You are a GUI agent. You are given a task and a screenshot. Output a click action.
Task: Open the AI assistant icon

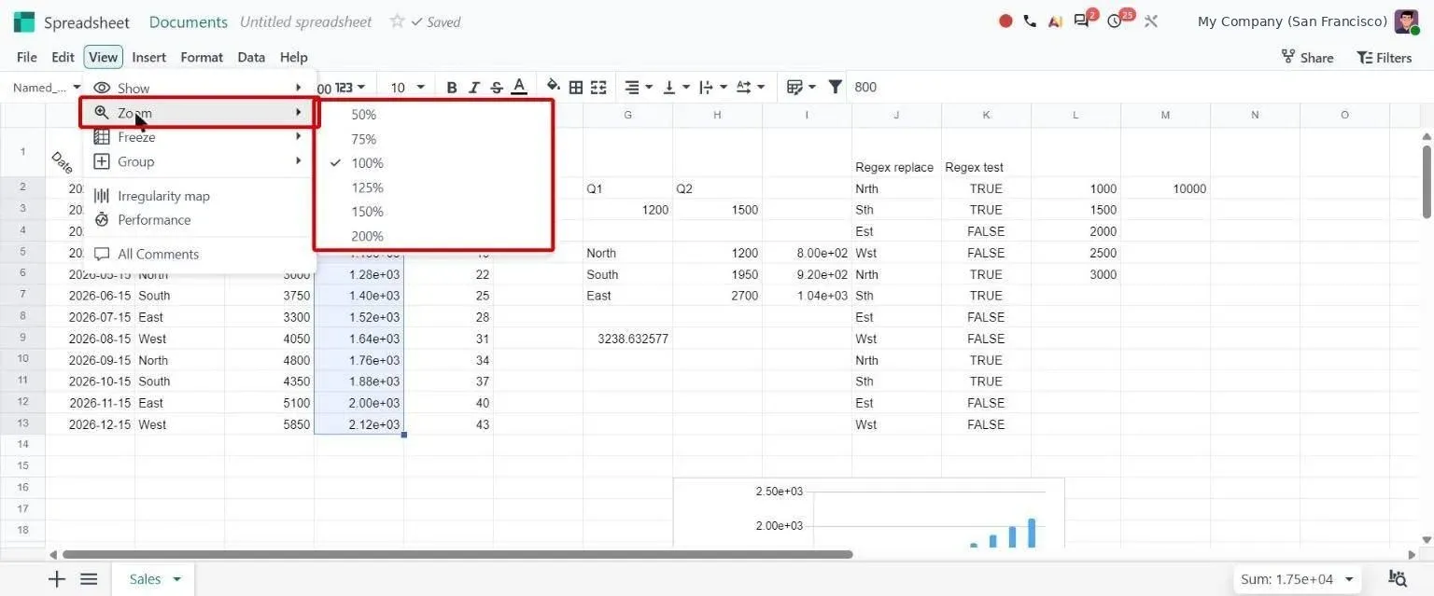pyautogui.click(x=1055, y=21)
